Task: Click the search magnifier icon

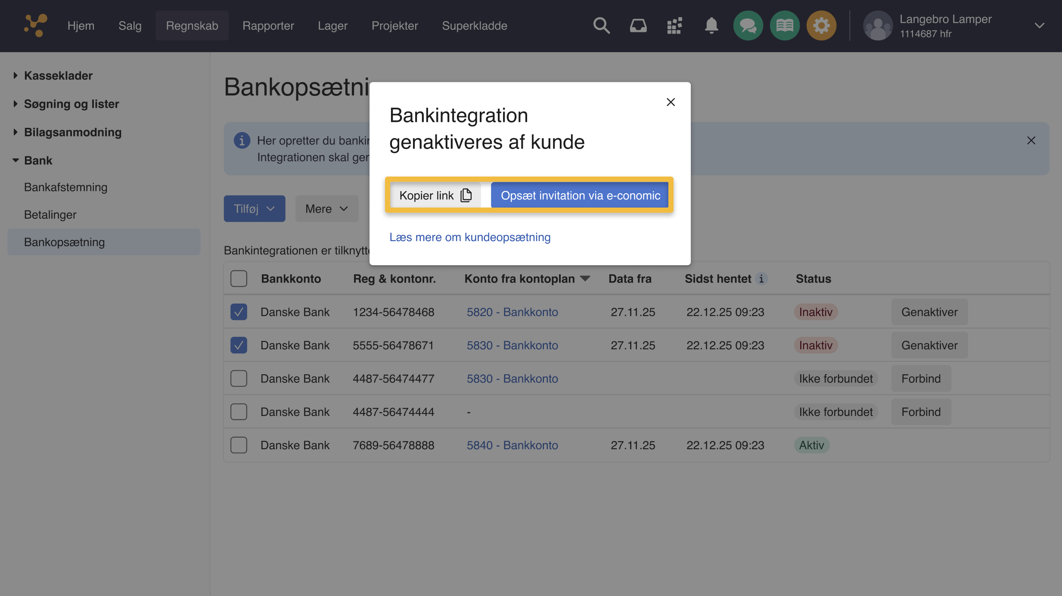Action: click(601, 26)
